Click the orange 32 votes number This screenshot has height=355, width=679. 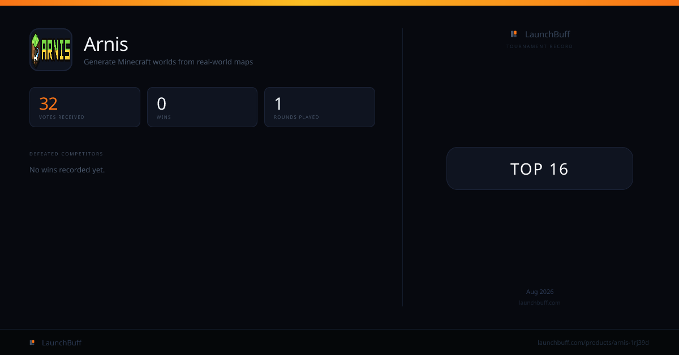[x=48, y=104]
